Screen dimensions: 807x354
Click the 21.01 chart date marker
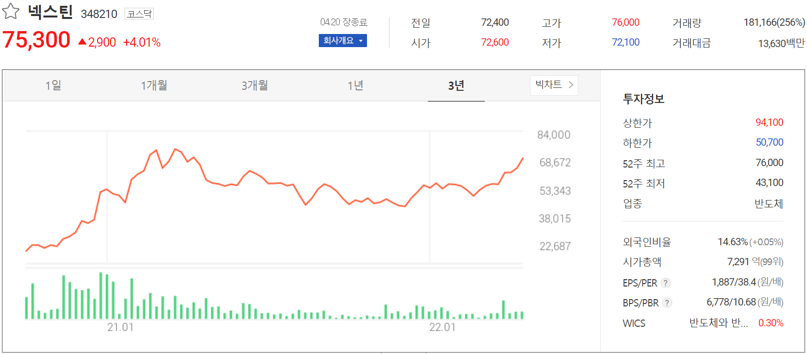point(120,327)
